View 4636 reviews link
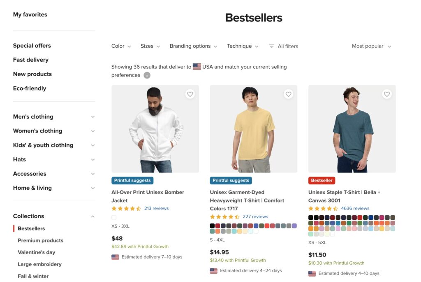This screenshot has height=282, width=421. tap(355, 209)
